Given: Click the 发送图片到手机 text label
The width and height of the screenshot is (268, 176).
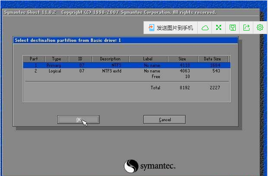Looking at the screenshot, I should (x=175, y=28).
